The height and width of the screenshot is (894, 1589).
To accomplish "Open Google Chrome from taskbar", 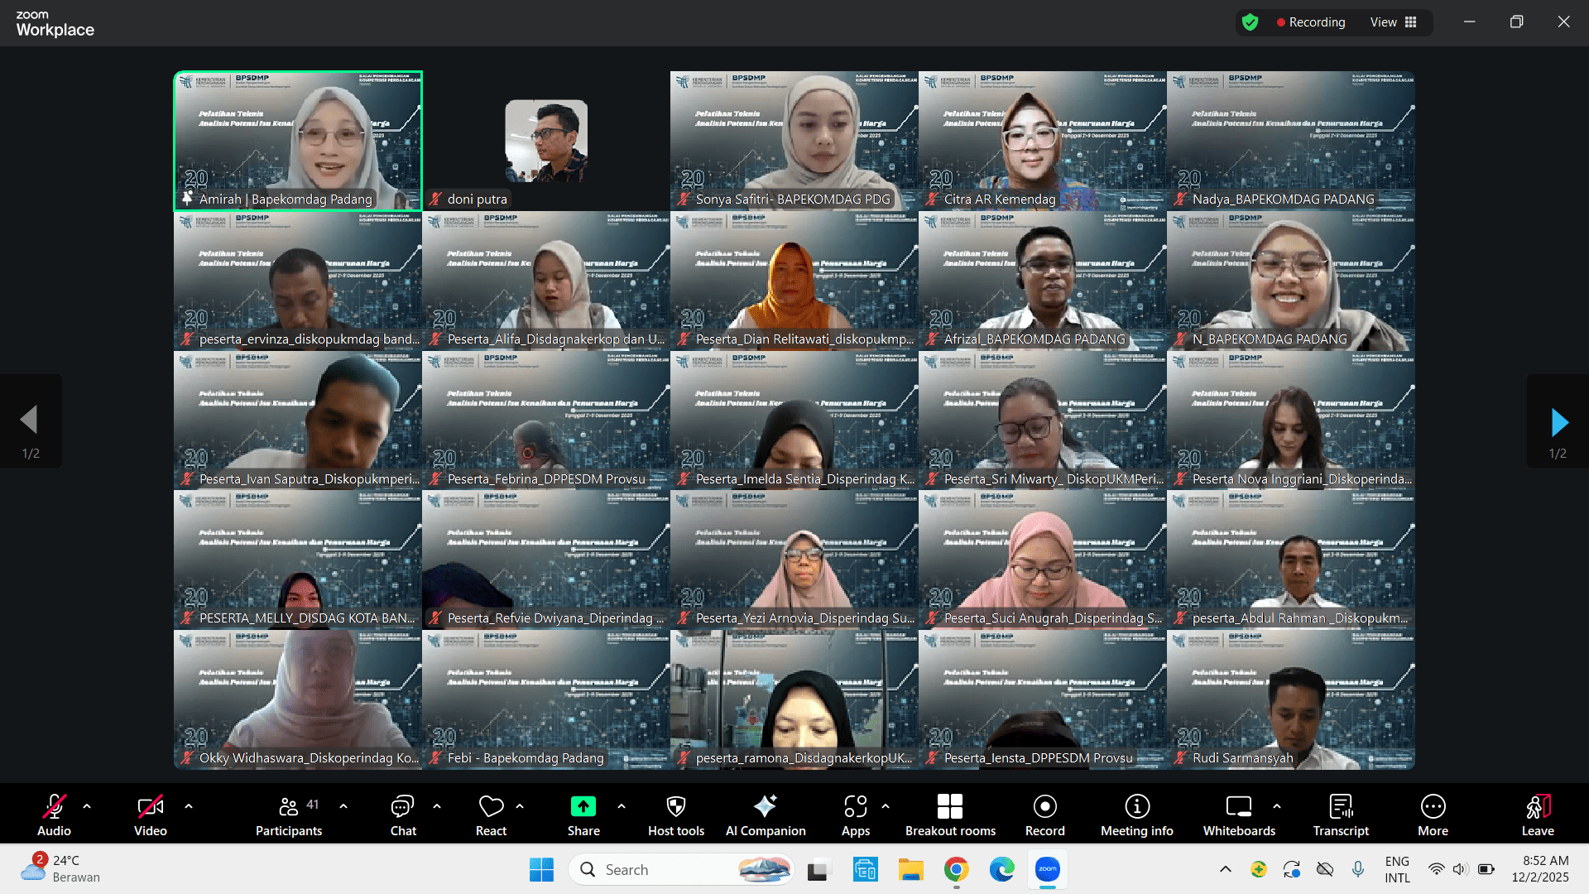I will click(x=956, y=870).
